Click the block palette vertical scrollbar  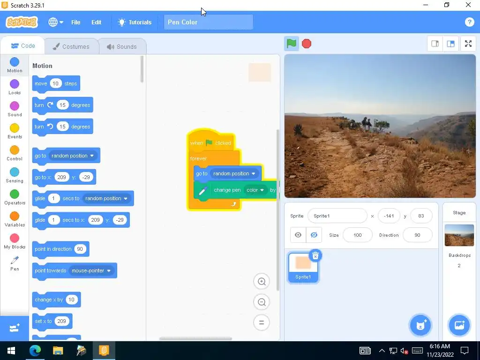tap(142, 69)
